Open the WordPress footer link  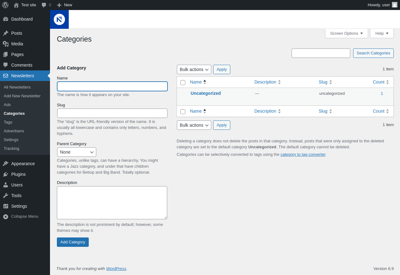[116, 268]
